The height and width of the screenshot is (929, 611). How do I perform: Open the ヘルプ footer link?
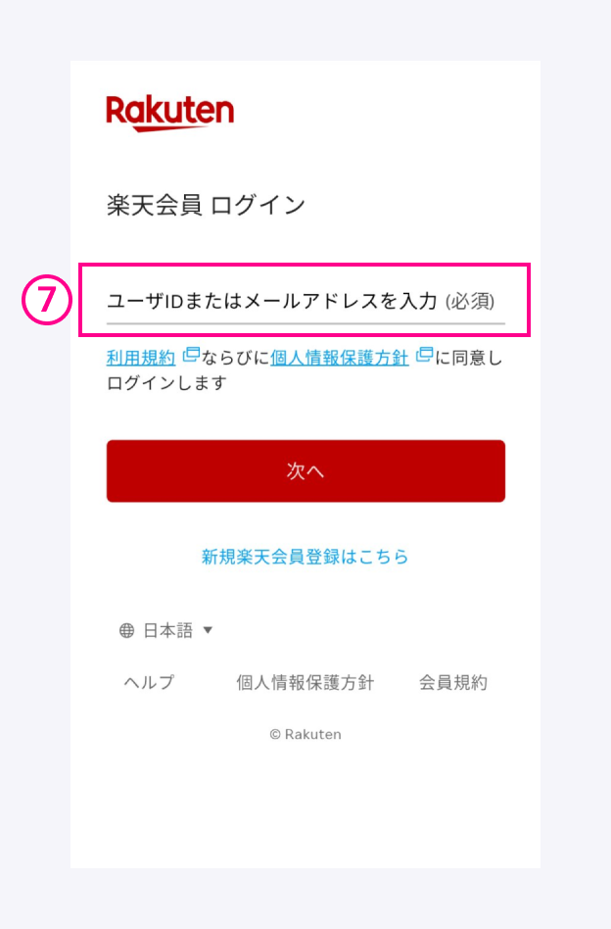pos(148,682)
